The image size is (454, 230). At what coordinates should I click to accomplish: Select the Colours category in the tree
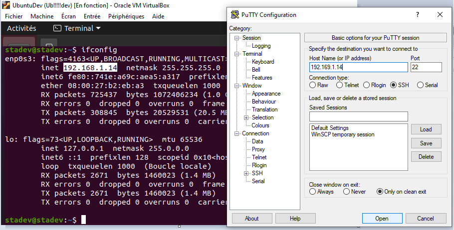tap(260, 125)
